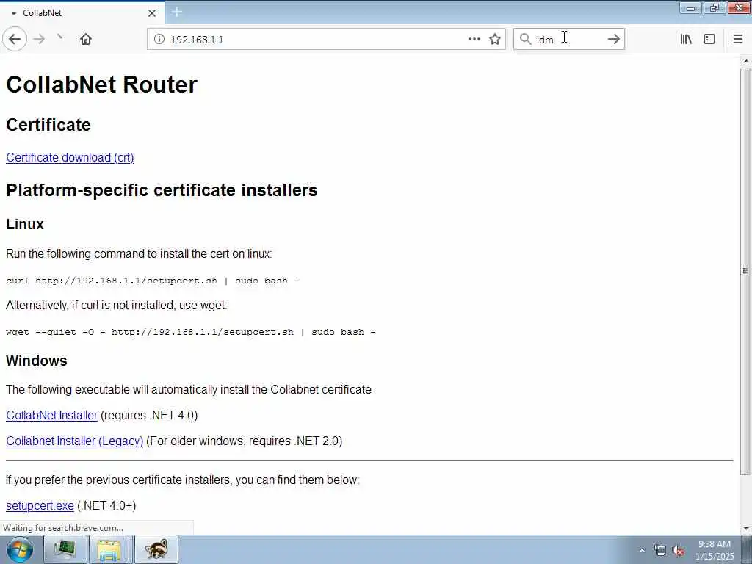Open the browser home page icon
The image size is (752, 564).
(x=86, y=39)
